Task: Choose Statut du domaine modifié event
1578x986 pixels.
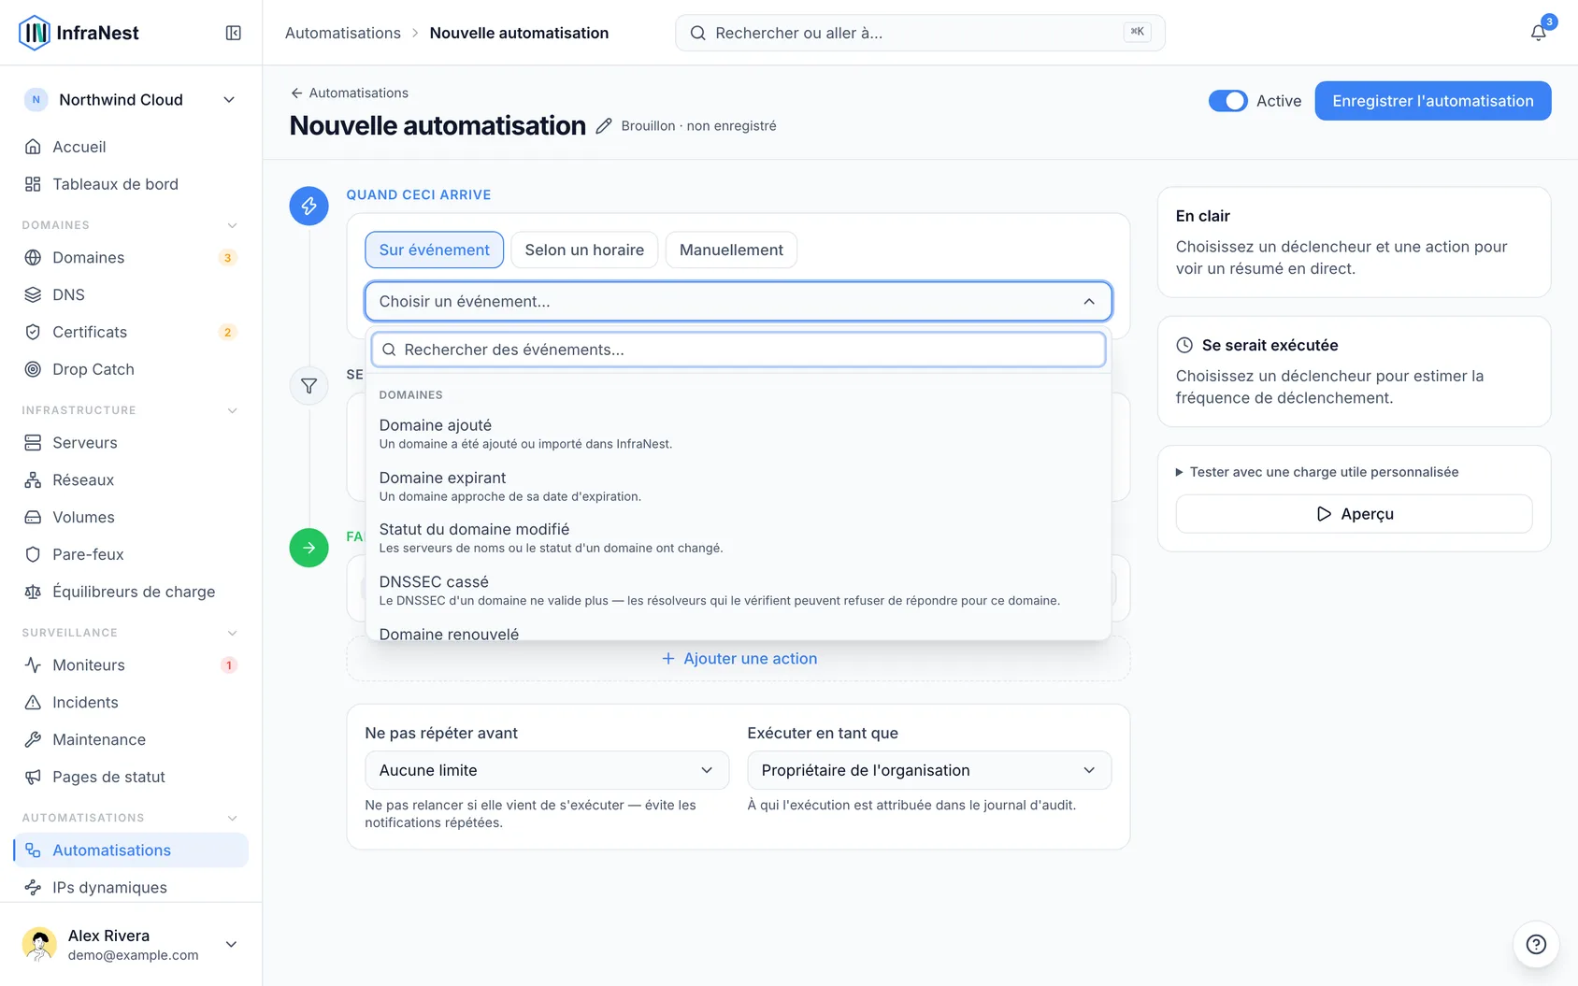Action: click(x=738, y=537)
